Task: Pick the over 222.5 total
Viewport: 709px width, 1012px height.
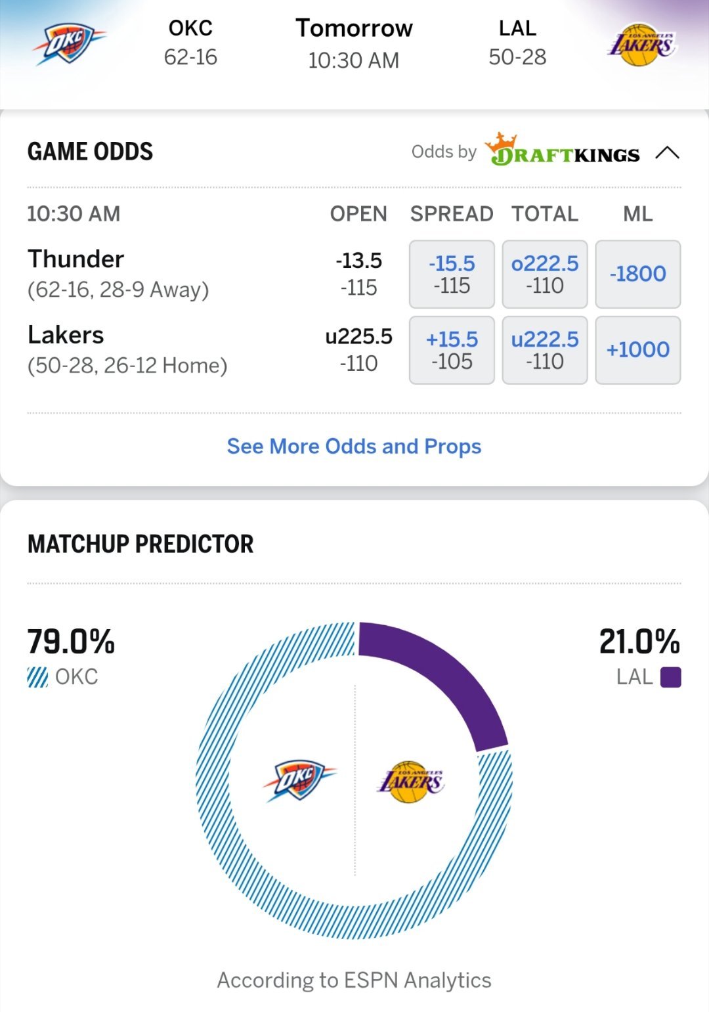Action: [x=545, y=274]
